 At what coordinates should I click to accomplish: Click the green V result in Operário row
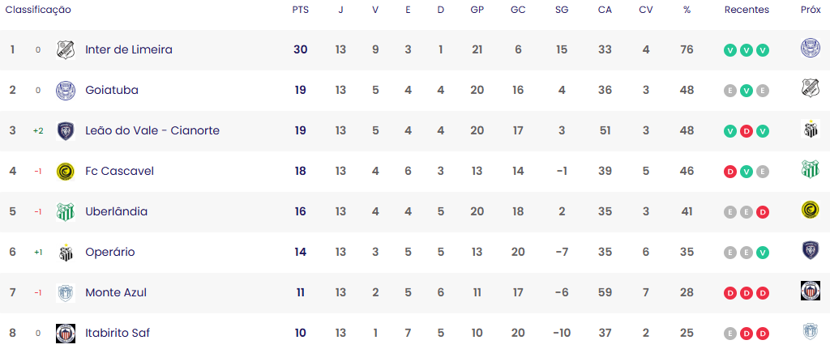tap(762, 253)
